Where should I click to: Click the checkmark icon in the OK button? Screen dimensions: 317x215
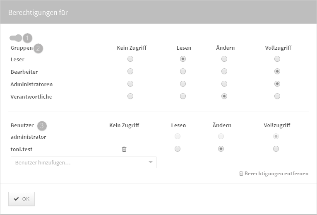[x=16, y=199]
